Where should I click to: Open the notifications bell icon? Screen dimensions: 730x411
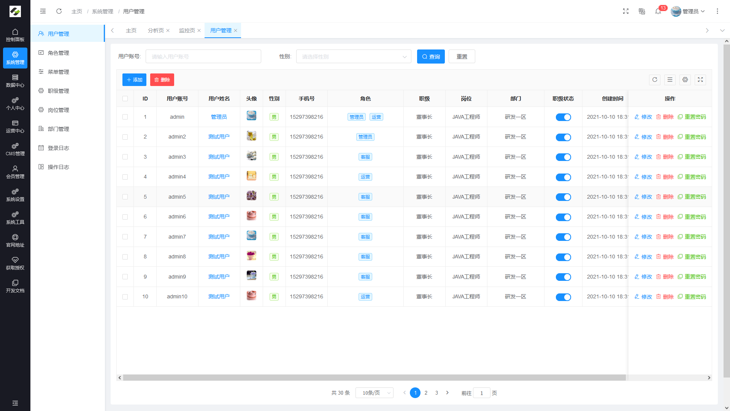[x=658, y=11]
